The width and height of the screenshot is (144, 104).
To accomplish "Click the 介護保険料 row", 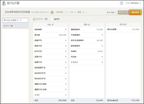I will tap(87, 35).
